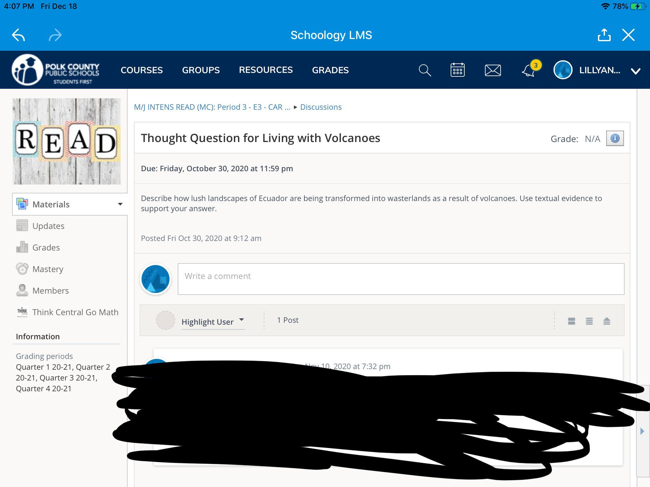This screenshot has width=650, height=487.
Task: Go back with the back arrow
Action: click(18, 35)
